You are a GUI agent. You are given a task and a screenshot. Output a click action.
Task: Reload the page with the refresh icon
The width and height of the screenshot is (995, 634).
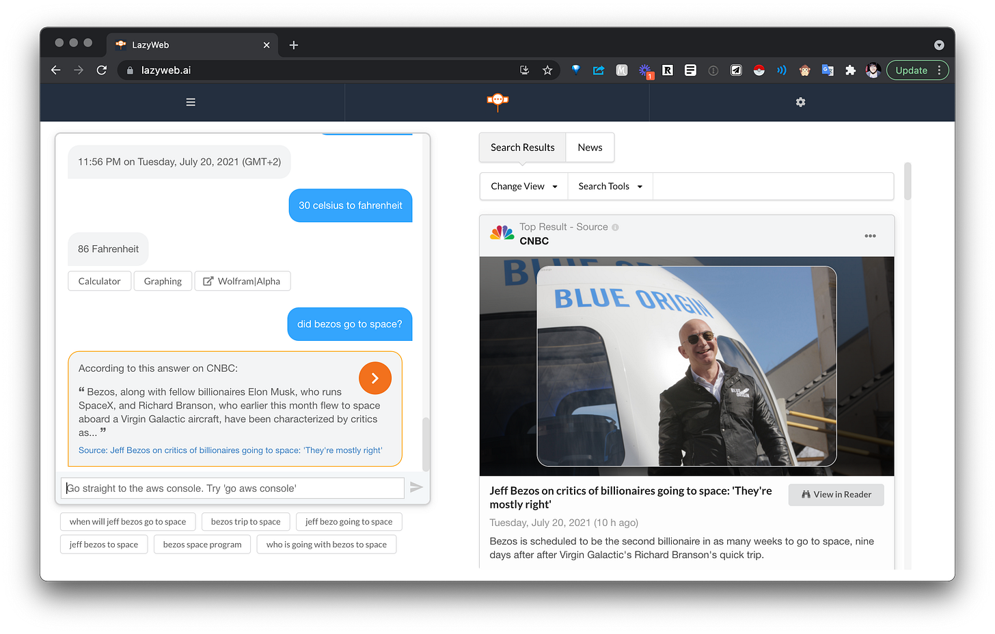tap(102, 70)
